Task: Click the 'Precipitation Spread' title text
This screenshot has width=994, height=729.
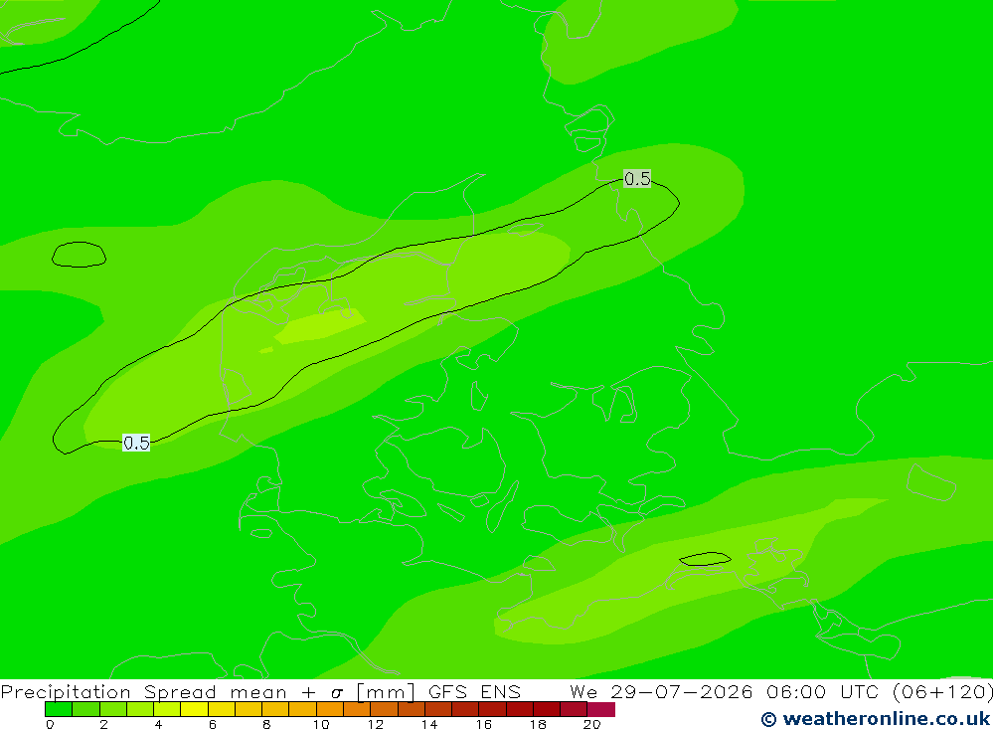Action: click(108, 691)
